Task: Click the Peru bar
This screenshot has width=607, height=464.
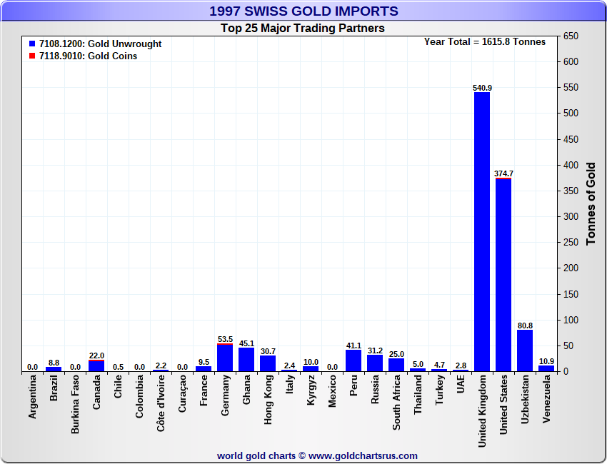Action: coord(353,360)
